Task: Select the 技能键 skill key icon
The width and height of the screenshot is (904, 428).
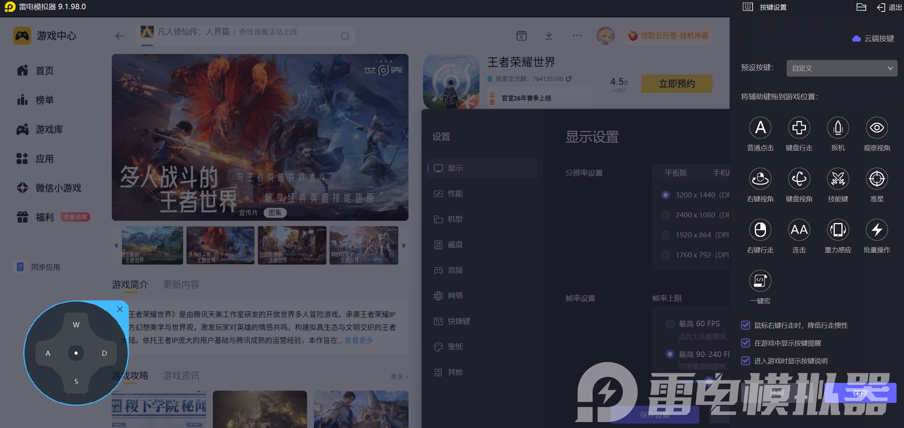Action: pyautogui.click(x=838, y=179)
